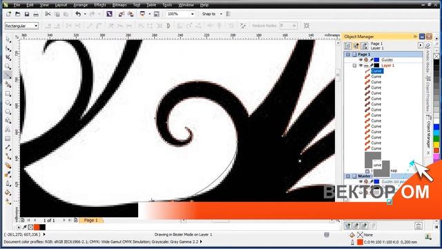
Task: Collapse the Page 1 tree node
Action: pyautogui.click(x=348, y=54)
